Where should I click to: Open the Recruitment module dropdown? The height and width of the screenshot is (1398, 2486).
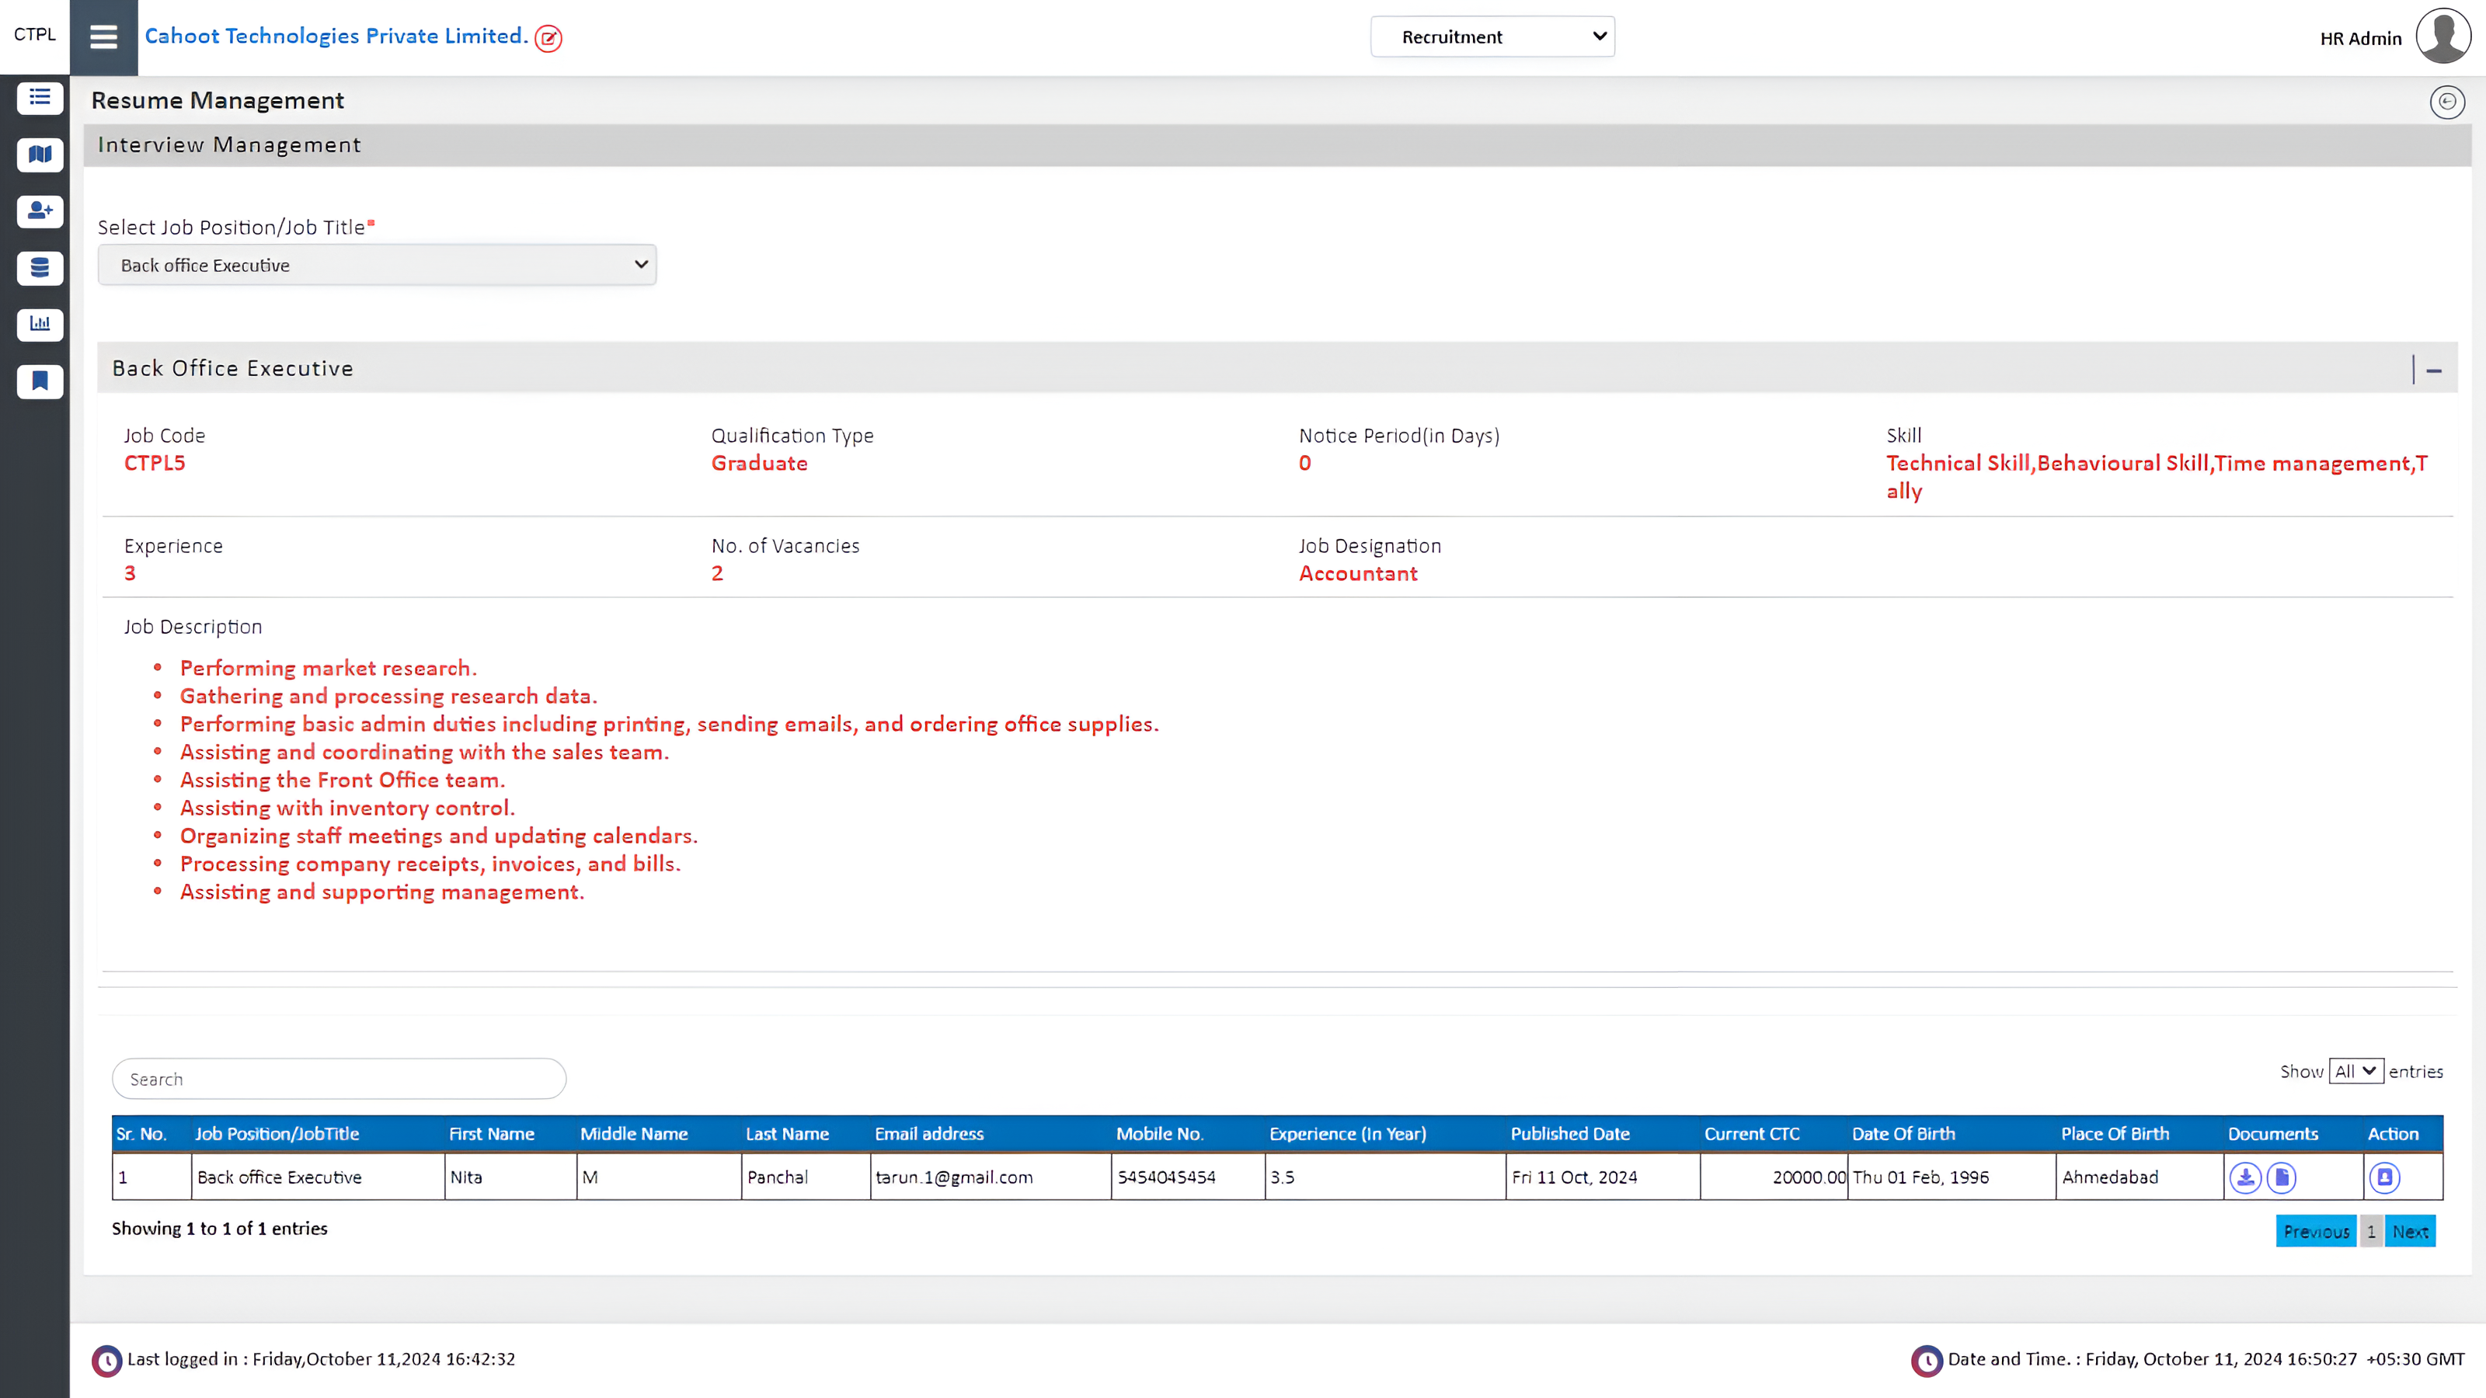(x=1492, y=37)
